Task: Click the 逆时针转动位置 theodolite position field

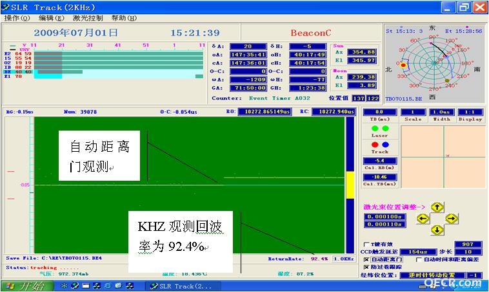Action: (x=432, y=275)
